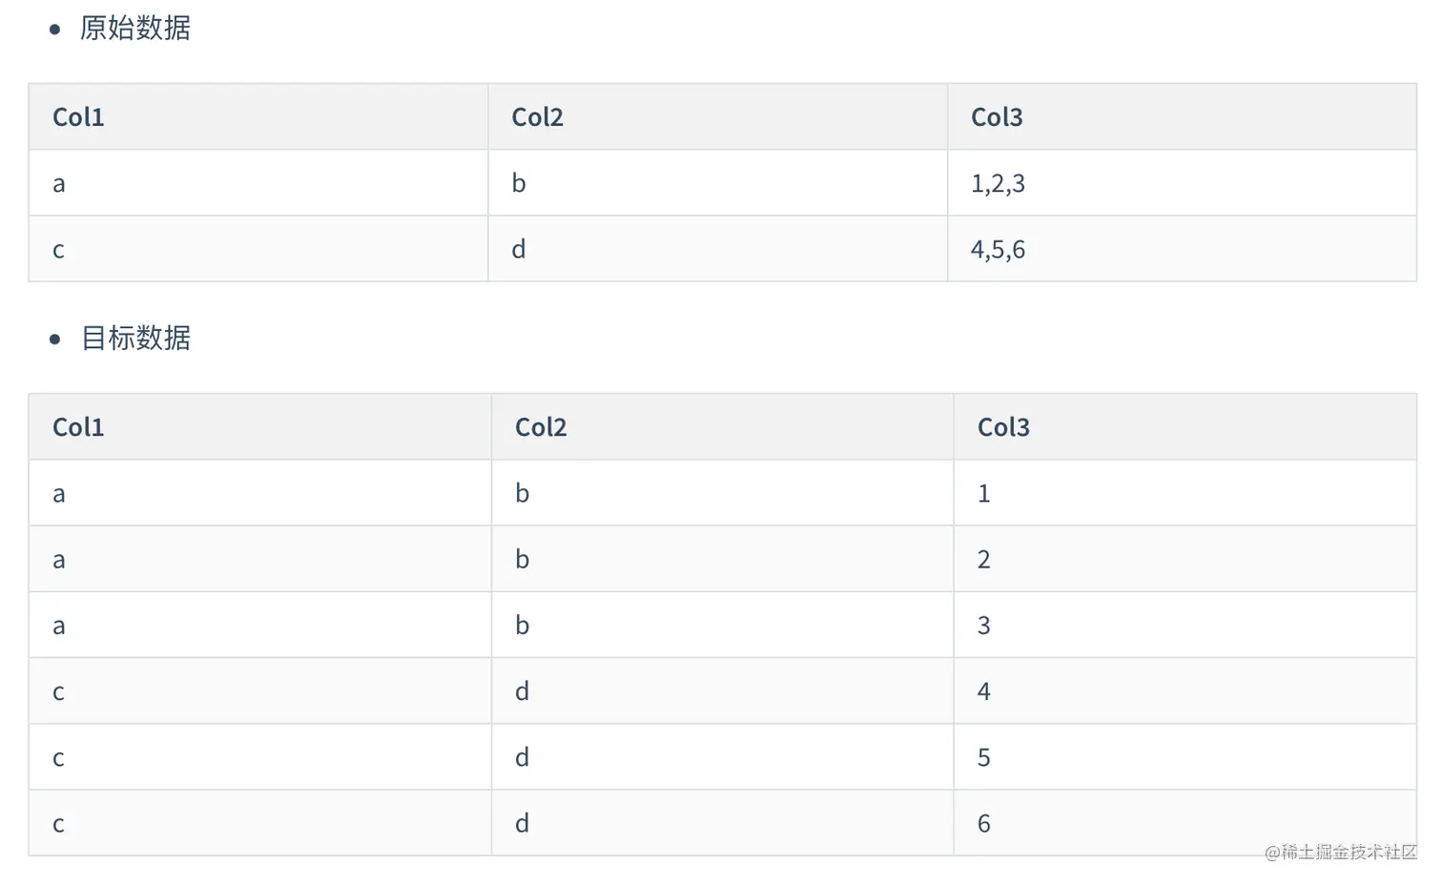Select the Col1 header in the target table
The height and width of the screenshot is (886, 1442).
[x=260, y=426]
